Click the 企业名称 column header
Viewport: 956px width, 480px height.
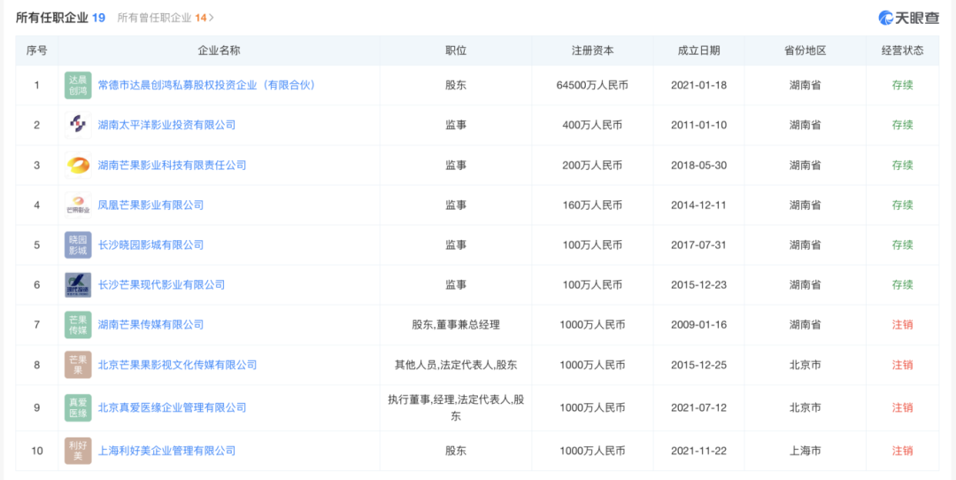pyautogui.click(x=219, y=50)
